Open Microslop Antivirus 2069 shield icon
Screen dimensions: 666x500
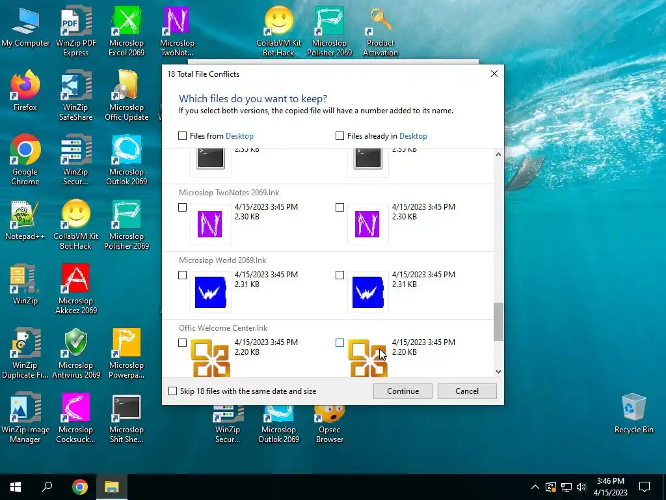(x=76, y=354)
